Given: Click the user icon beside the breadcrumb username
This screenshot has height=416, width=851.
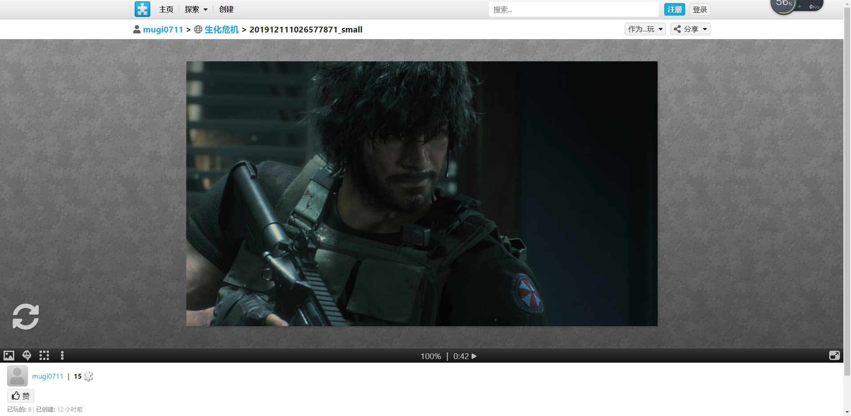Looking at the screenshot, I should point(137,30).
